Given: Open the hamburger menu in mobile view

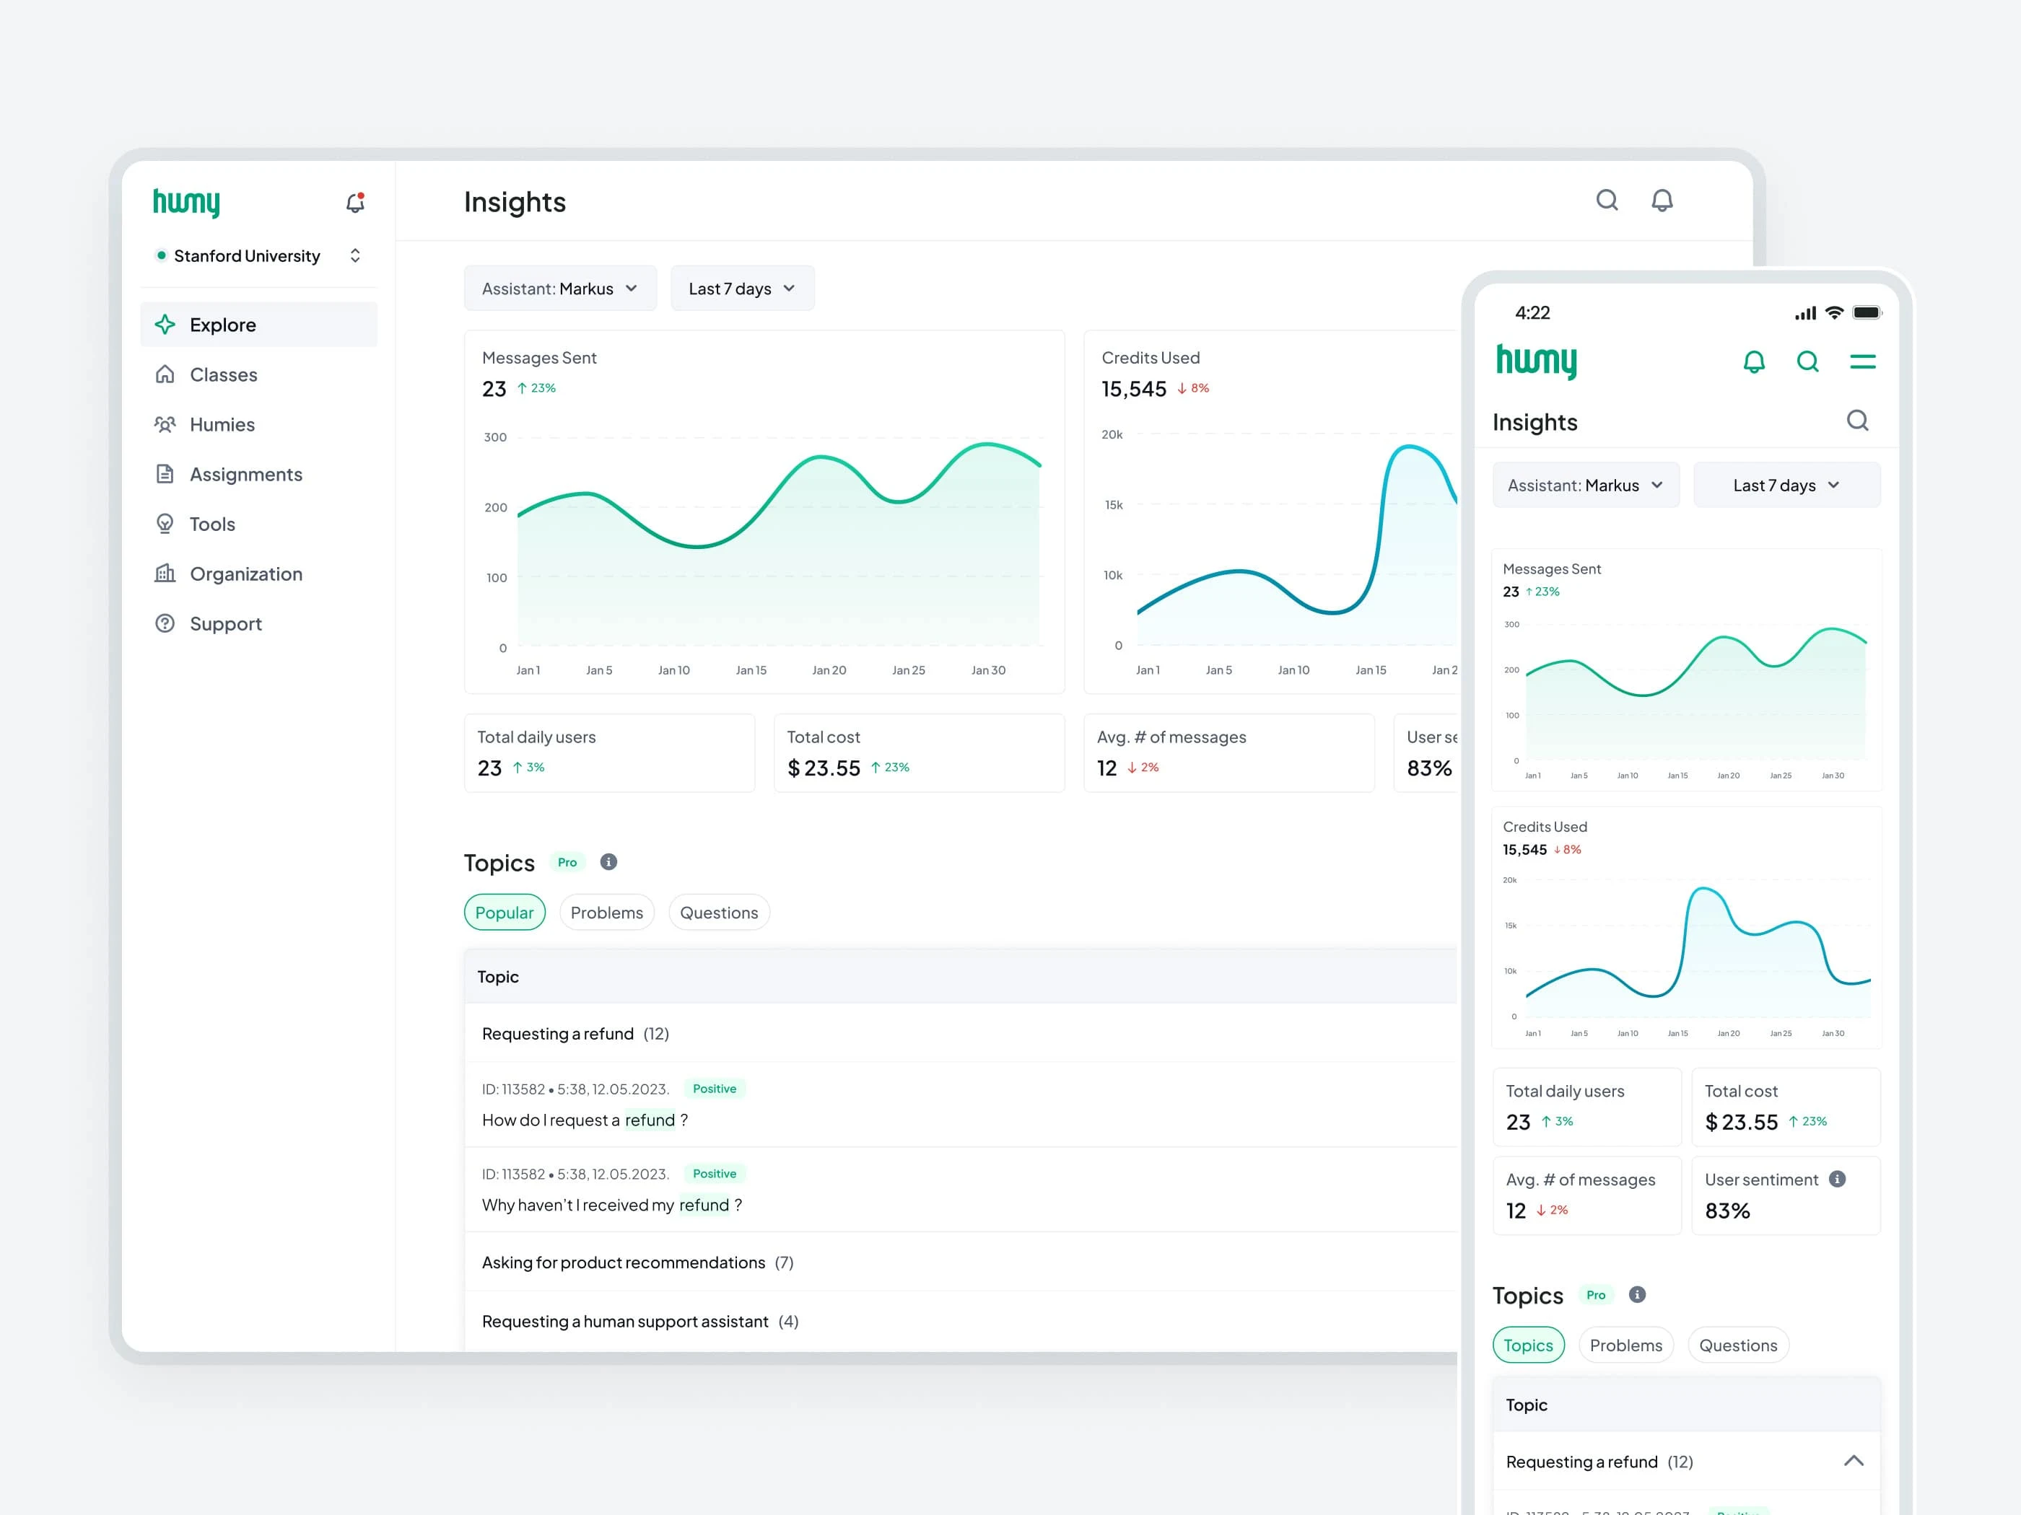Looking at the screenshot, I should tap(1862, 361).
